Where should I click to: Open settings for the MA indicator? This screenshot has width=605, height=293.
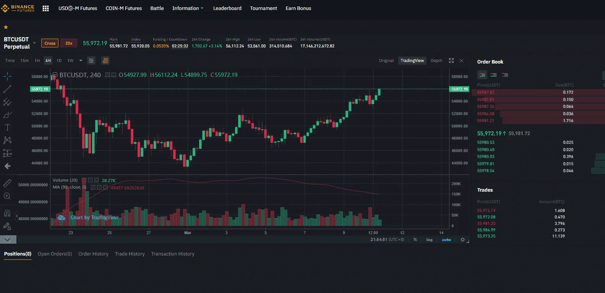pos(99,187)
